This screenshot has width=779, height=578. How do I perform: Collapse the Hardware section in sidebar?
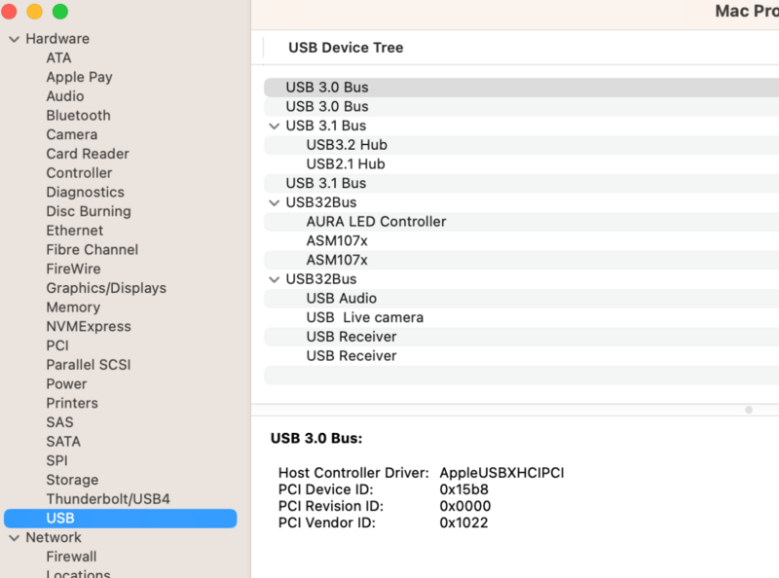pos(14,39)
